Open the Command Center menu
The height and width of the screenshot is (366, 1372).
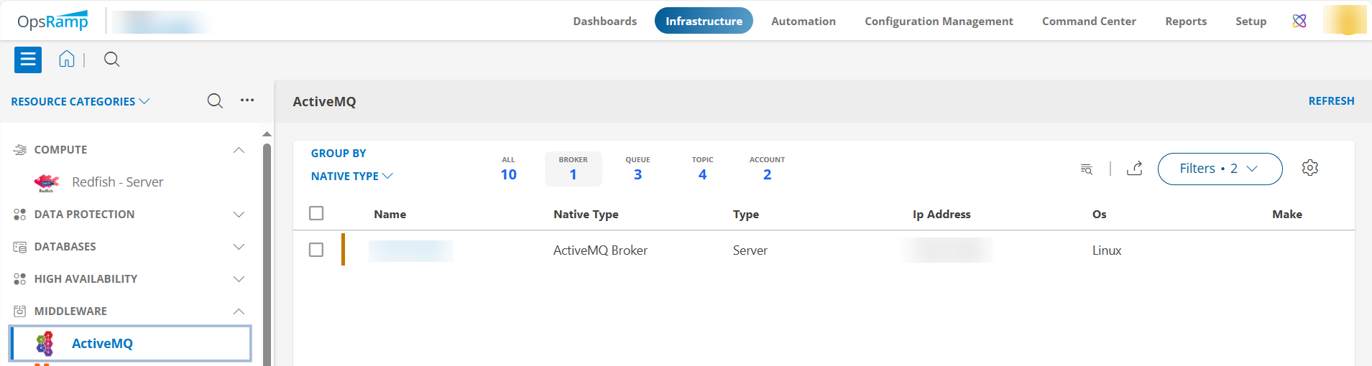pyautogui.click(x=1089, y=22)
